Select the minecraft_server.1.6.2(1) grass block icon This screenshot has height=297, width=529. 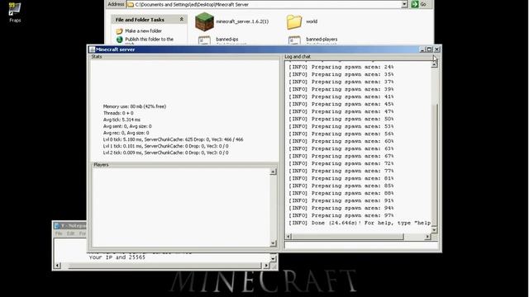click(x=204, y=21)
